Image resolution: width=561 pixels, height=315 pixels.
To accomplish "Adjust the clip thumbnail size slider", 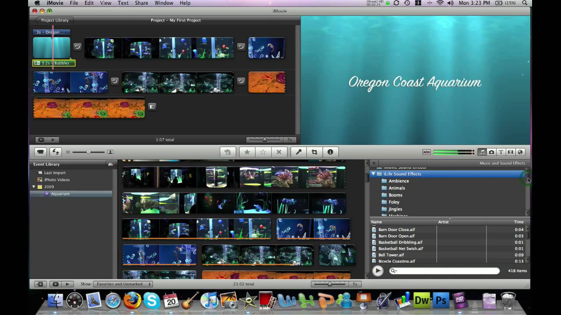I will (89, 152).
